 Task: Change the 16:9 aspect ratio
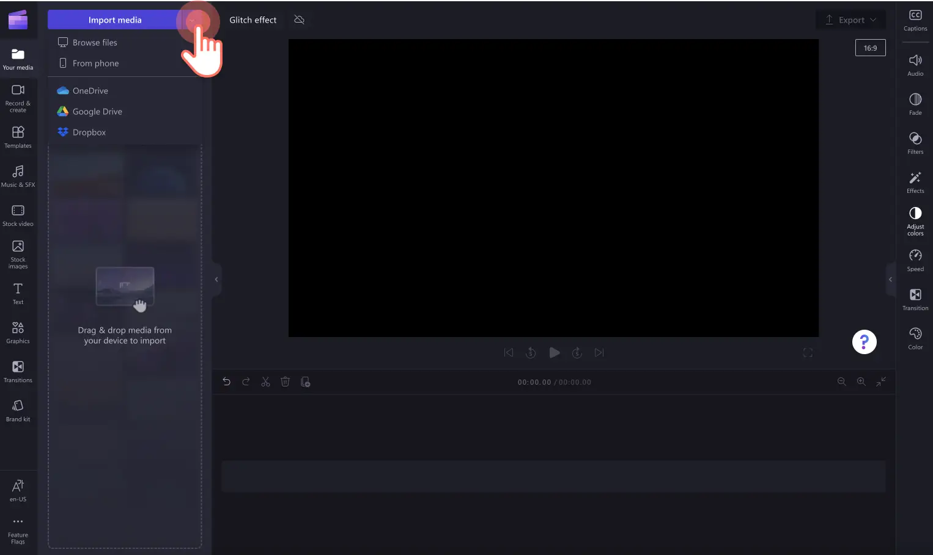pos(870,48)
